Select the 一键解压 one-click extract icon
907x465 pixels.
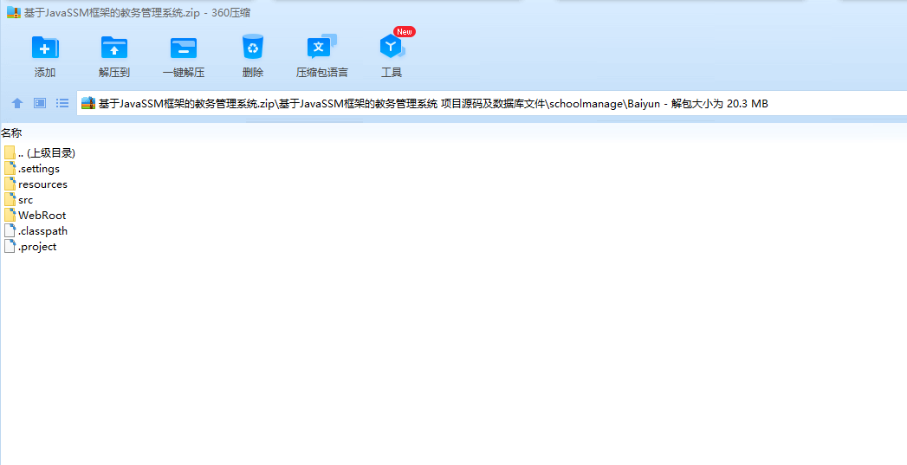click(x=184, y=48)
